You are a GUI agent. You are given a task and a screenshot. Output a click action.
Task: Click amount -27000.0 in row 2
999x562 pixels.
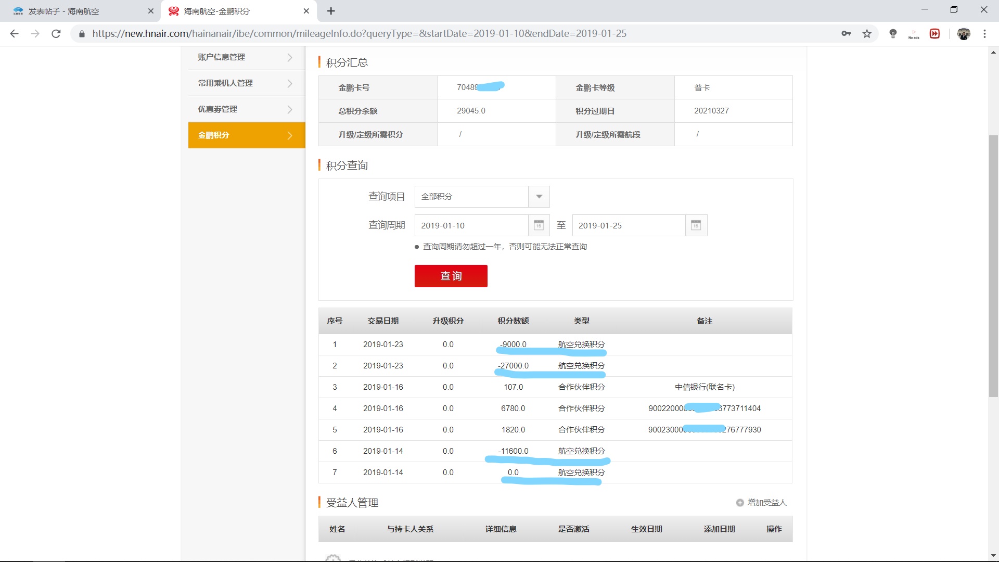(x=513, y=366)
